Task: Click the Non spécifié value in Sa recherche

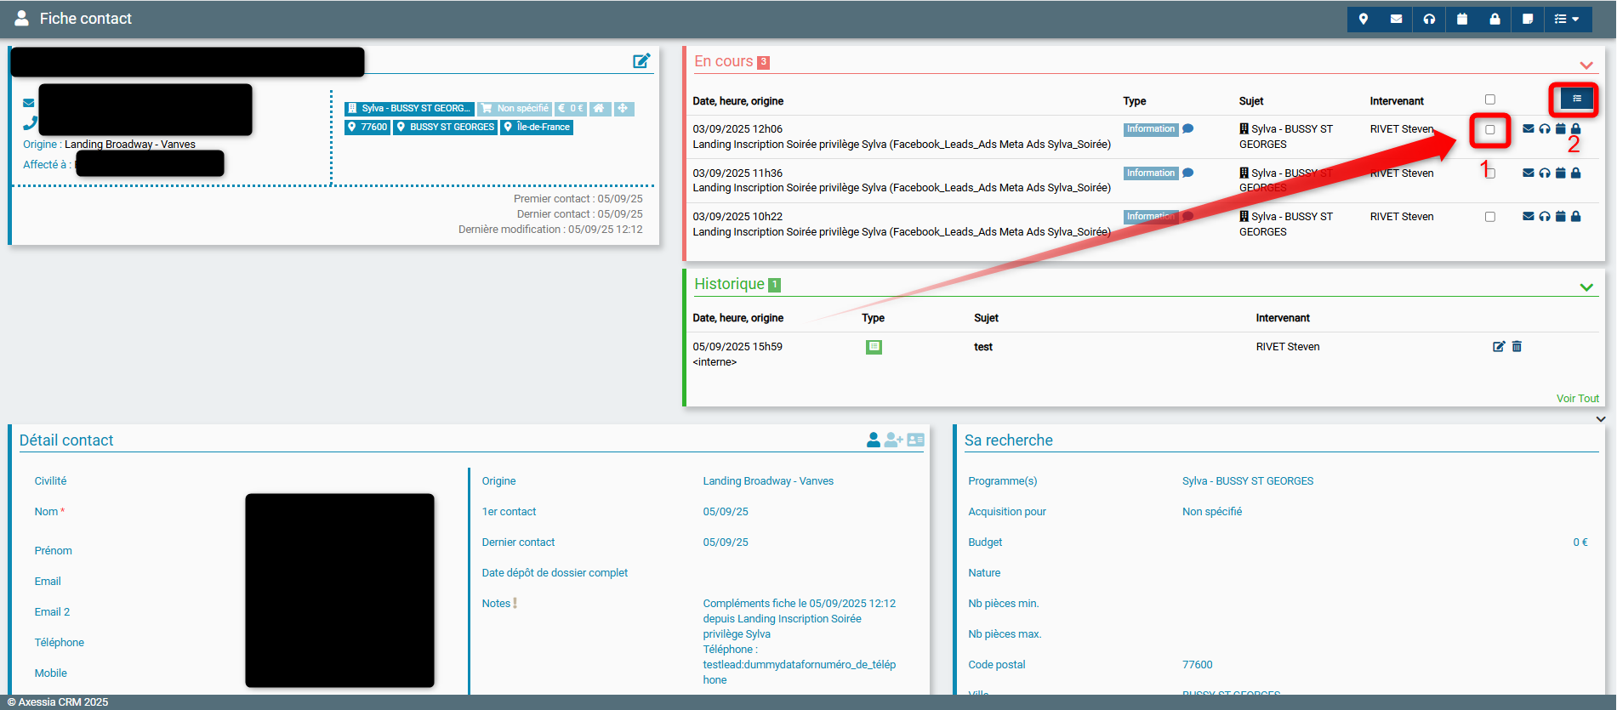Action: pyautogui.click(x=1211, y=512)
